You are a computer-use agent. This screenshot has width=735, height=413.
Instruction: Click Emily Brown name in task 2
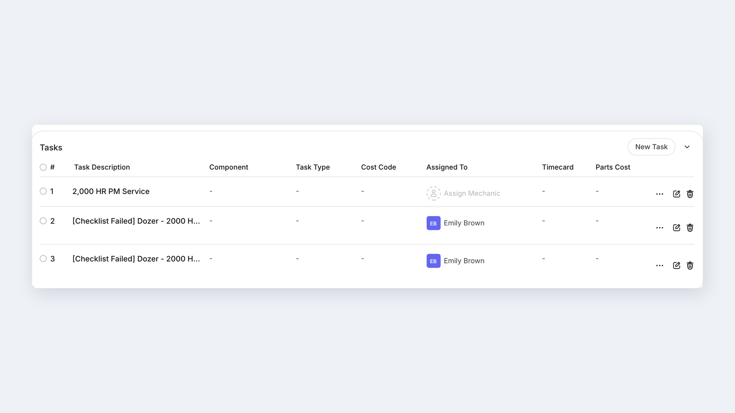tap(464, 223)
